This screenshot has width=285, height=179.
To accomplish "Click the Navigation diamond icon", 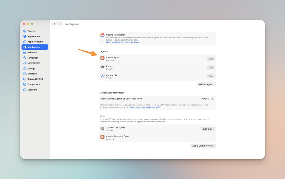I will click(25, 58).
